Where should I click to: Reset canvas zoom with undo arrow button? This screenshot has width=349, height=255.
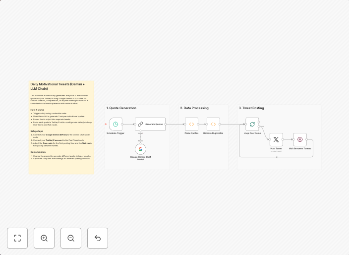coord(98,238)
